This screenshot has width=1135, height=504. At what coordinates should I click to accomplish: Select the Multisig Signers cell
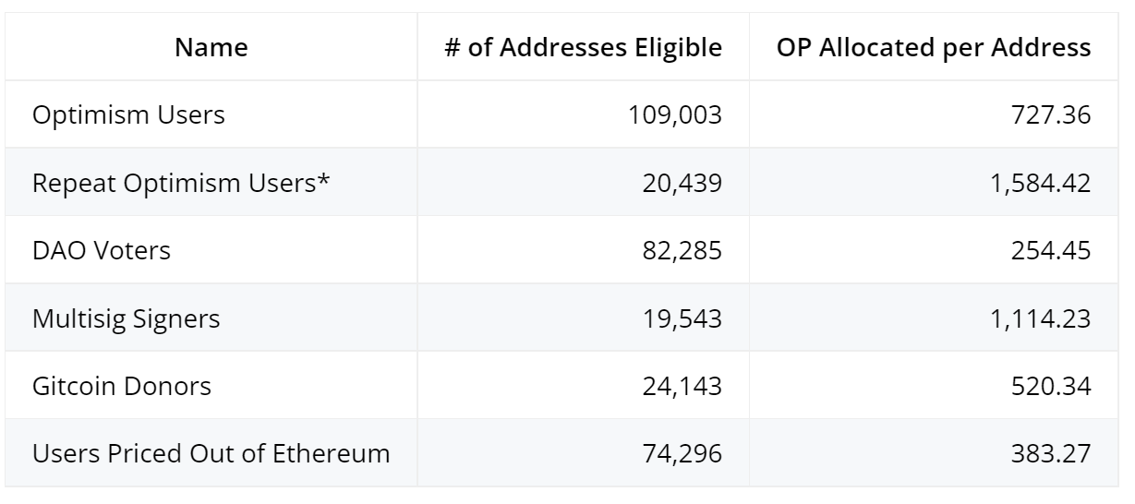(x=127, y=318)
